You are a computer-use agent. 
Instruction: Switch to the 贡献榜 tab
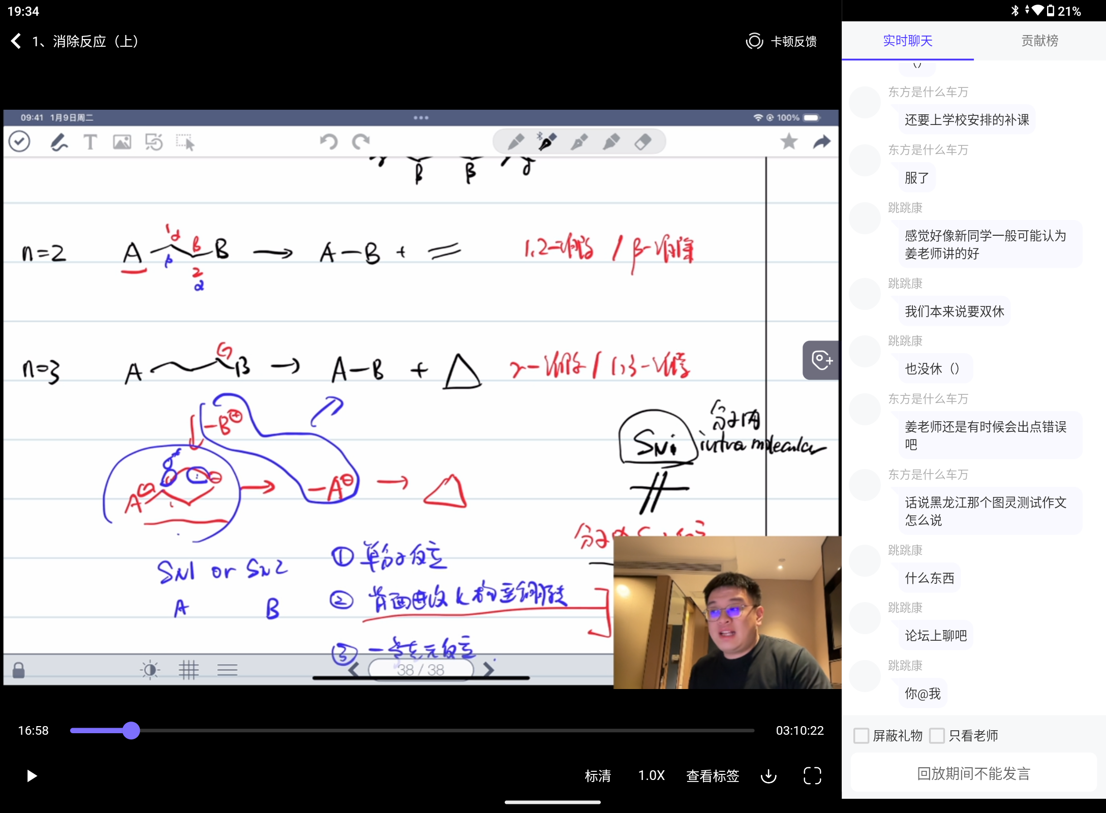click(1039, 41)
